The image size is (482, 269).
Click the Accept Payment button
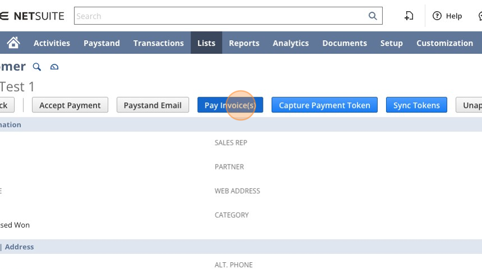(70, 105)
